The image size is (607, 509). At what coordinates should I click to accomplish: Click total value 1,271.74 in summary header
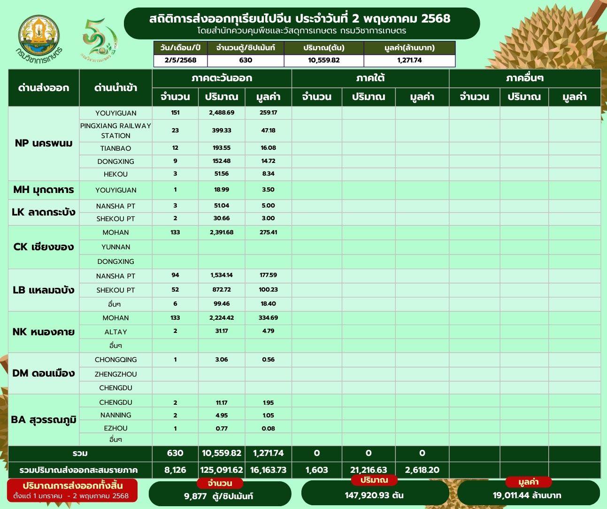pyautogui.click(x=409, y=60)
